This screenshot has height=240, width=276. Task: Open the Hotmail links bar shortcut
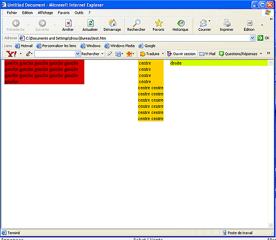click(x=24, y=46)
